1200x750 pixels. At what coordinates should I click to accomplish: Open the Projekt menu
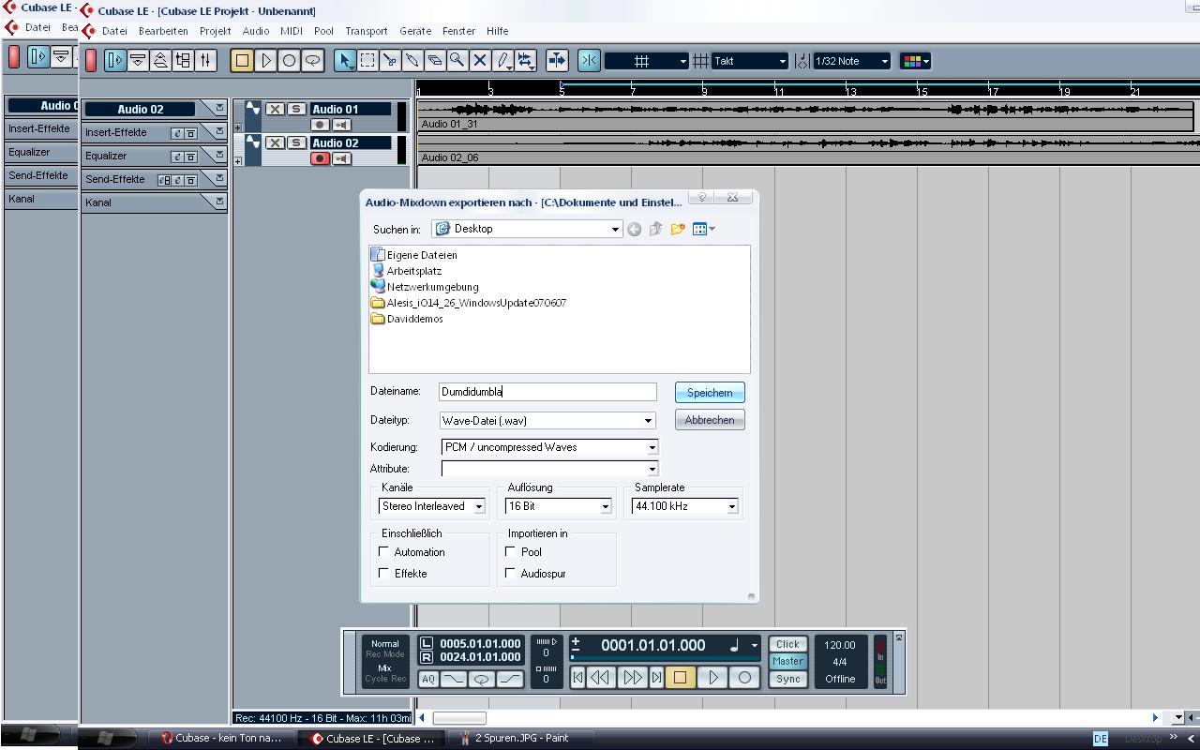pyautogui.click(x=215, y=31)
